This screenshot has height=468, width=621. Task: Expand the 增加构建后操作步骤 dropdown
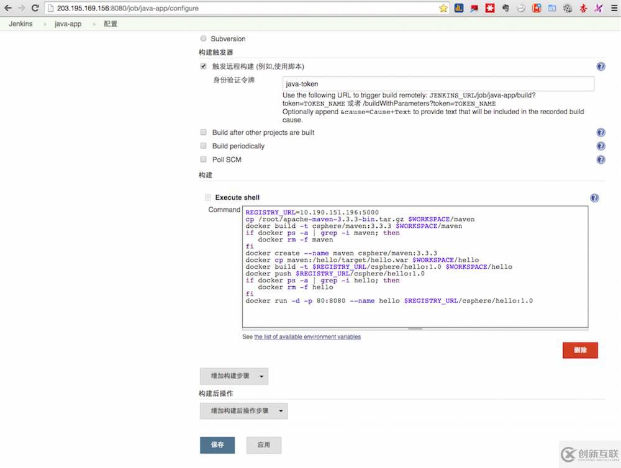244,411
